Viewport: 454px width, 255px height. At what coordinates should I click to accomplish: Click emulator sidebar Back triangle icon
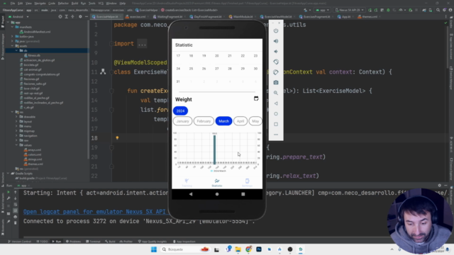click(276, 103)
